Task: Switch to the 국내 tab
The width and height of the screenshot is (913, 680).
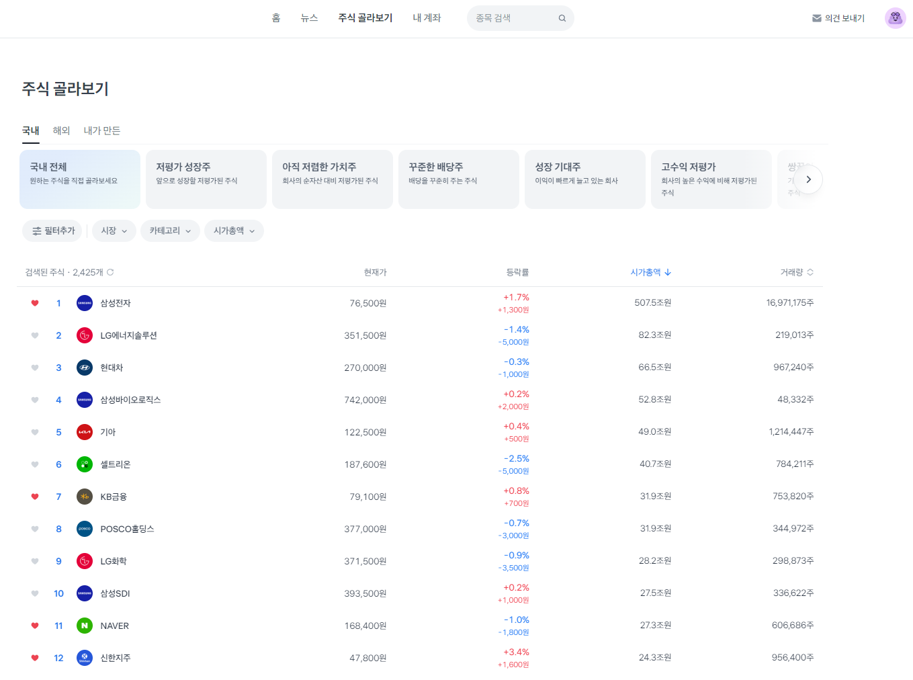Action: 31,130
